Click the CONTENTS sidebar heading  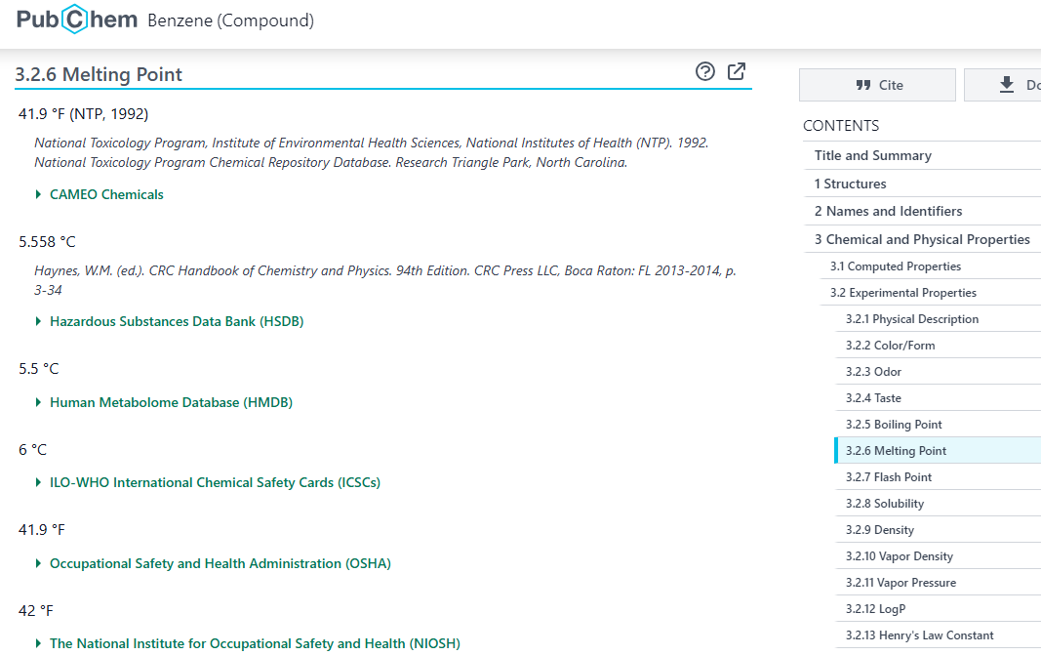[841, 126]
